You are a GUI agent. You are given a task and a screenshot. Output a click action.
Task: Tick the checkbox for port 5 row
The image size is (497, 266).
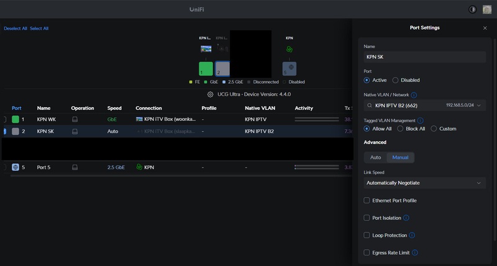coord(4,167)
